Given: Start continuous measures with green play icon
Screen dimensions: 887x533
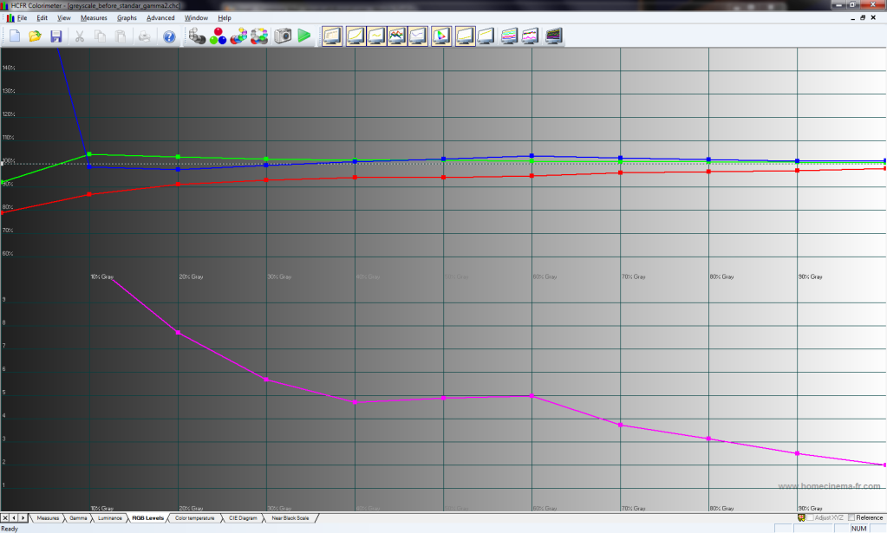Looking at the screenshot, I should pyautogui.click(x=304, y=36).
